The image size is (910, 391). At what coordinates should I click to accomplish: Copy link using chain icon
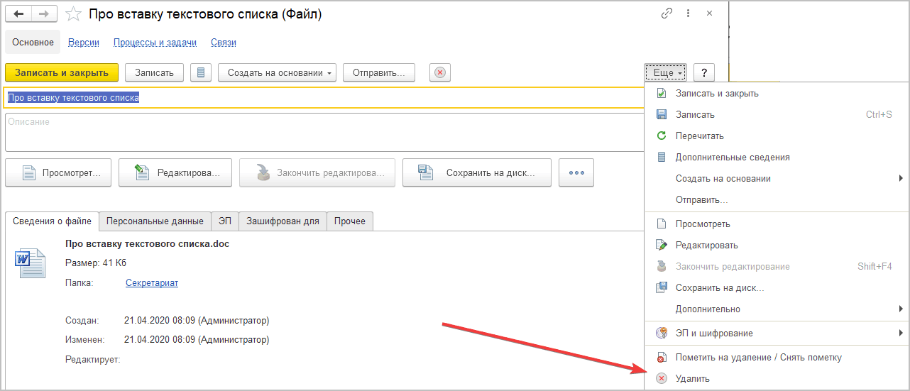[667, 13]
